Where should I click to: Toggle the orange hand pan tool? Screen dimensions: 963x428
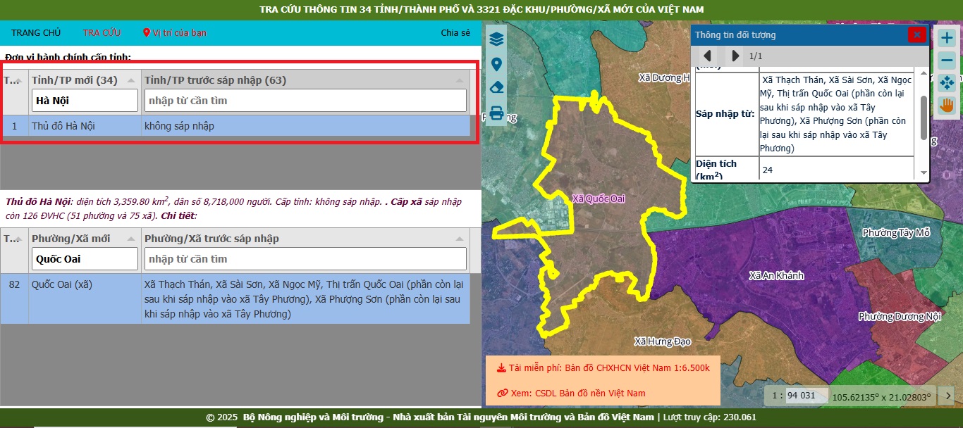tap(947, 106)
